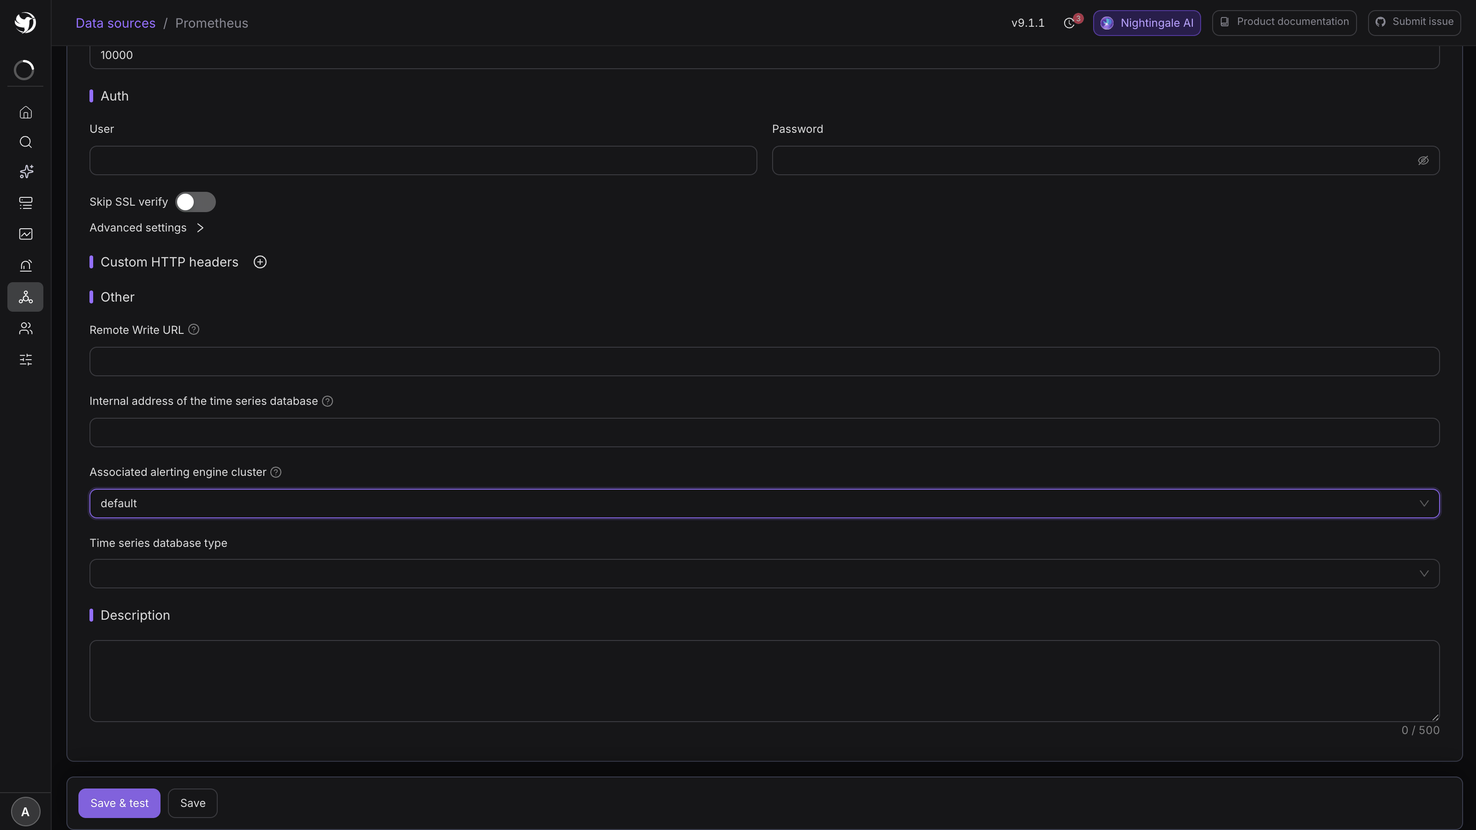The height and width of the screenshot is (830, 1476).
Task: Go back to Data sources breadcrumb
Action: point(115,23)
